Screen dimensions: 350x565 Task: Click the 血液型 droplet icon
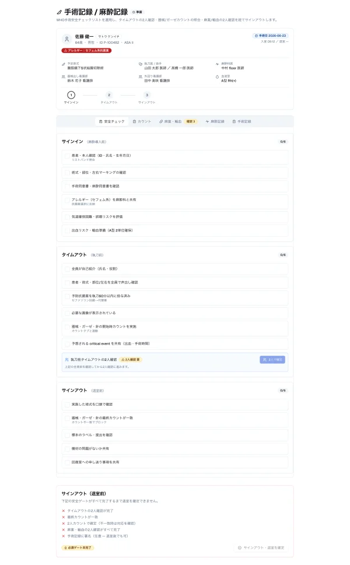point(218,77)
